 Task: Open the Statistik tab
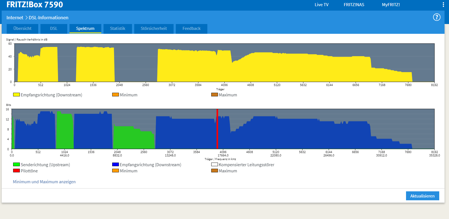[x=117, y=28]
